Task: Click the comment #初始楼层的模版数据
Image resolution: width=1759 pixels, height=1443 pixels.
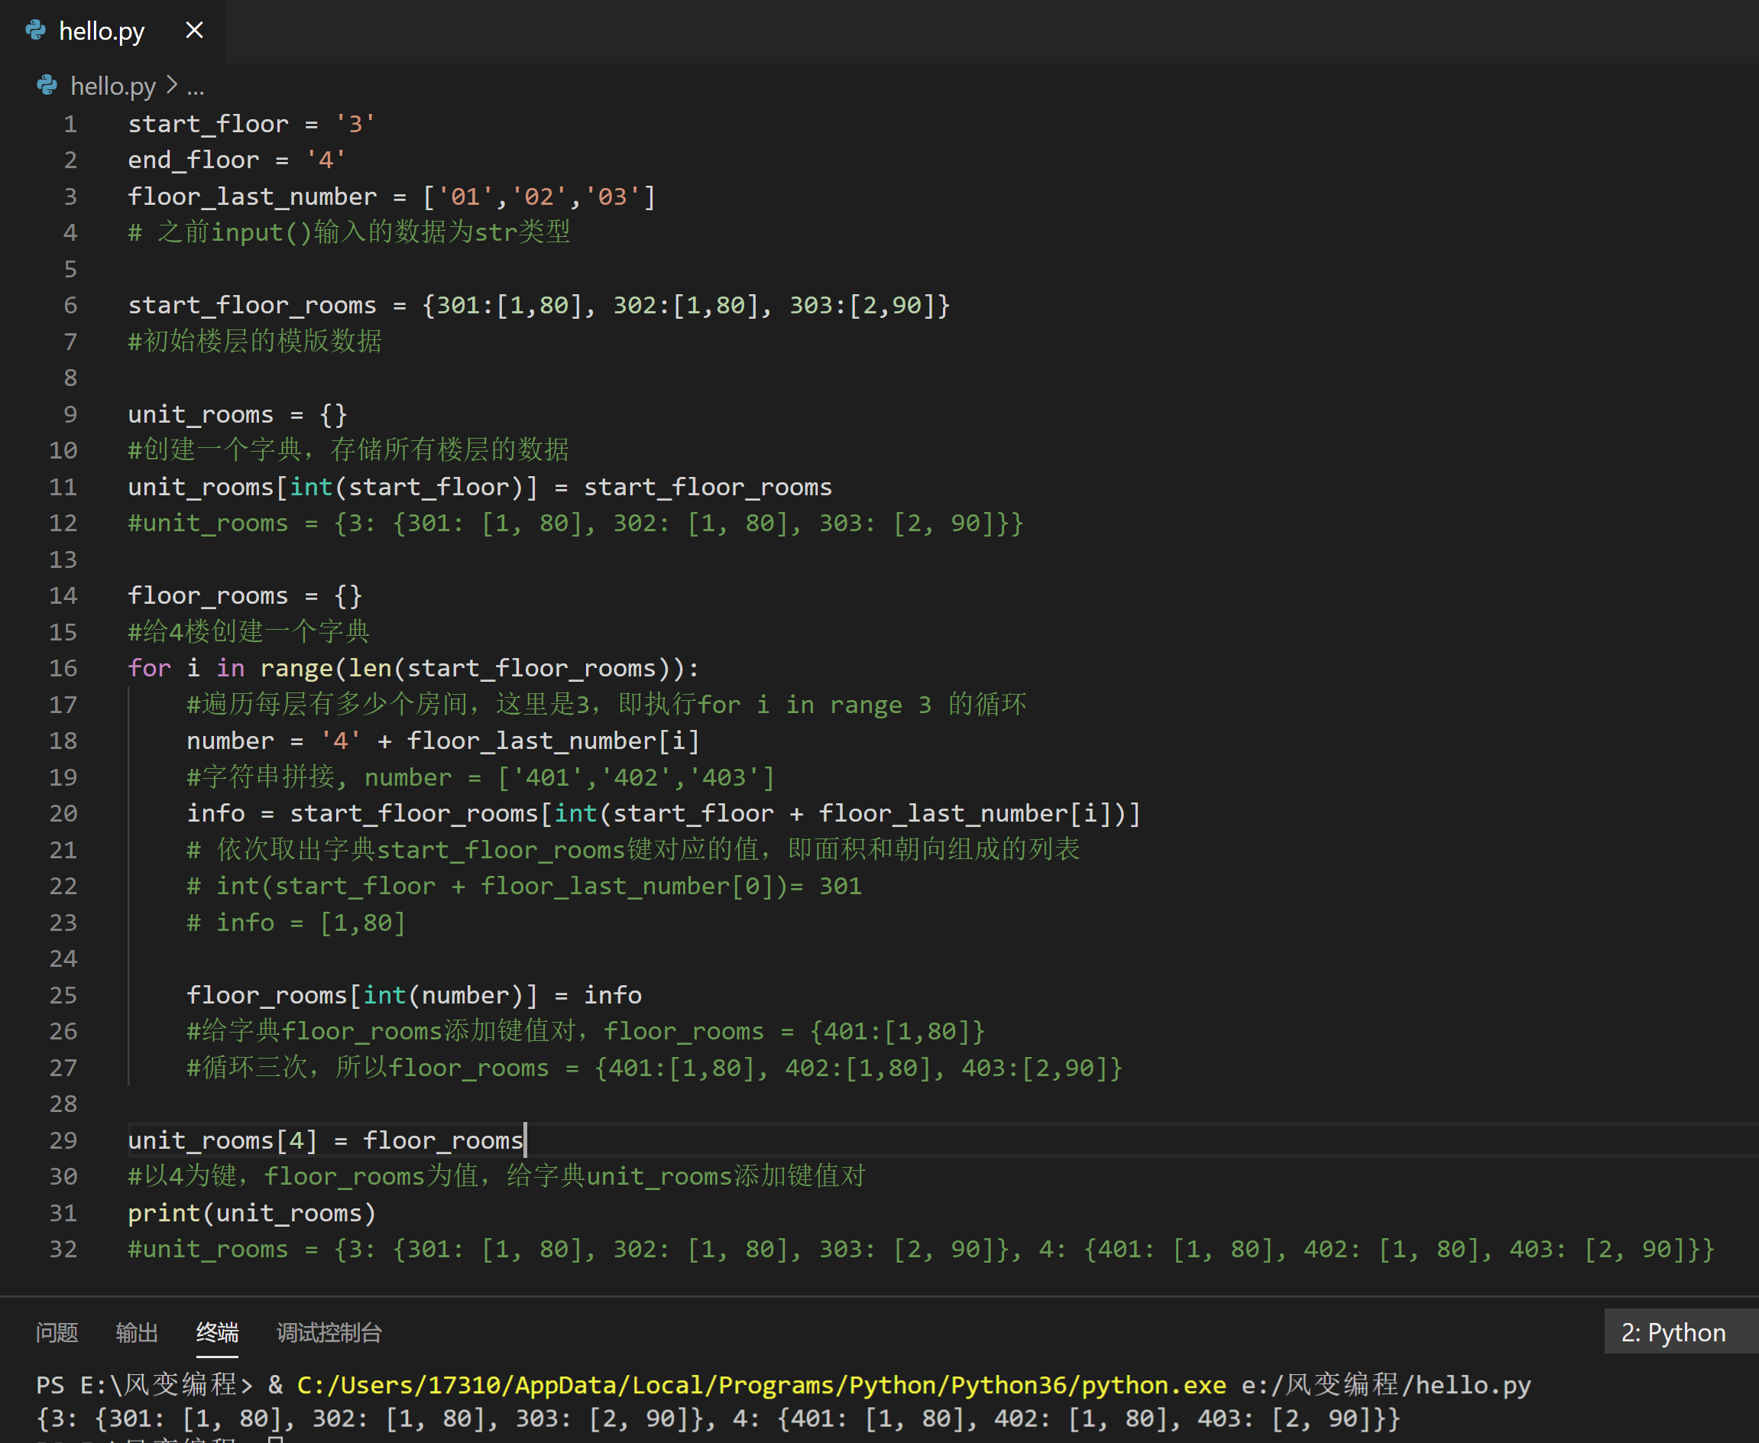Action: click(254, 341)
